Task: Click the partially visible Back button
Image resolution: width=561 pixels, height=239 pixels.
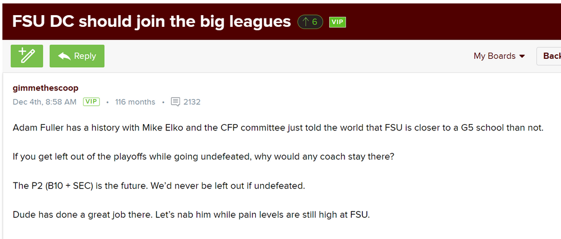Action: 551,56
